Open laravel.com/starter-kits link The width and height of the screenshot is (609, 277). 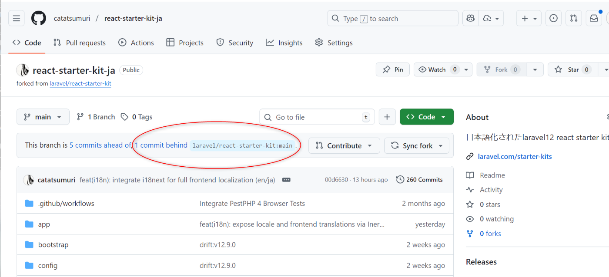[x=515, y=156]
